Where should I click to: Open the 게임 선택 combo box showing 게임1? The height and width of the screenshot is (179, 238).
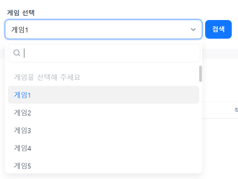tap(99, 30)
